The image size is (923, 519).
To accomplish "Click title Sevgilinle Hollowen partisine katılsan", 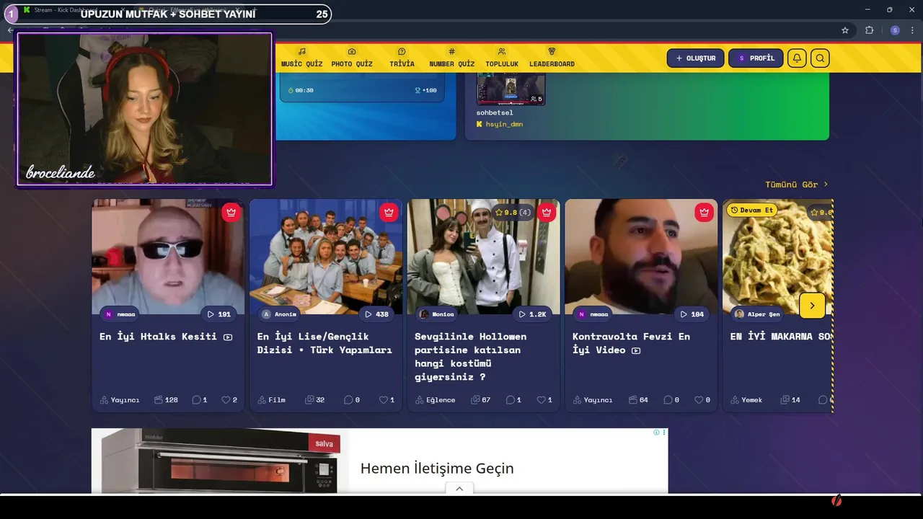I will (x=471, y=356).
